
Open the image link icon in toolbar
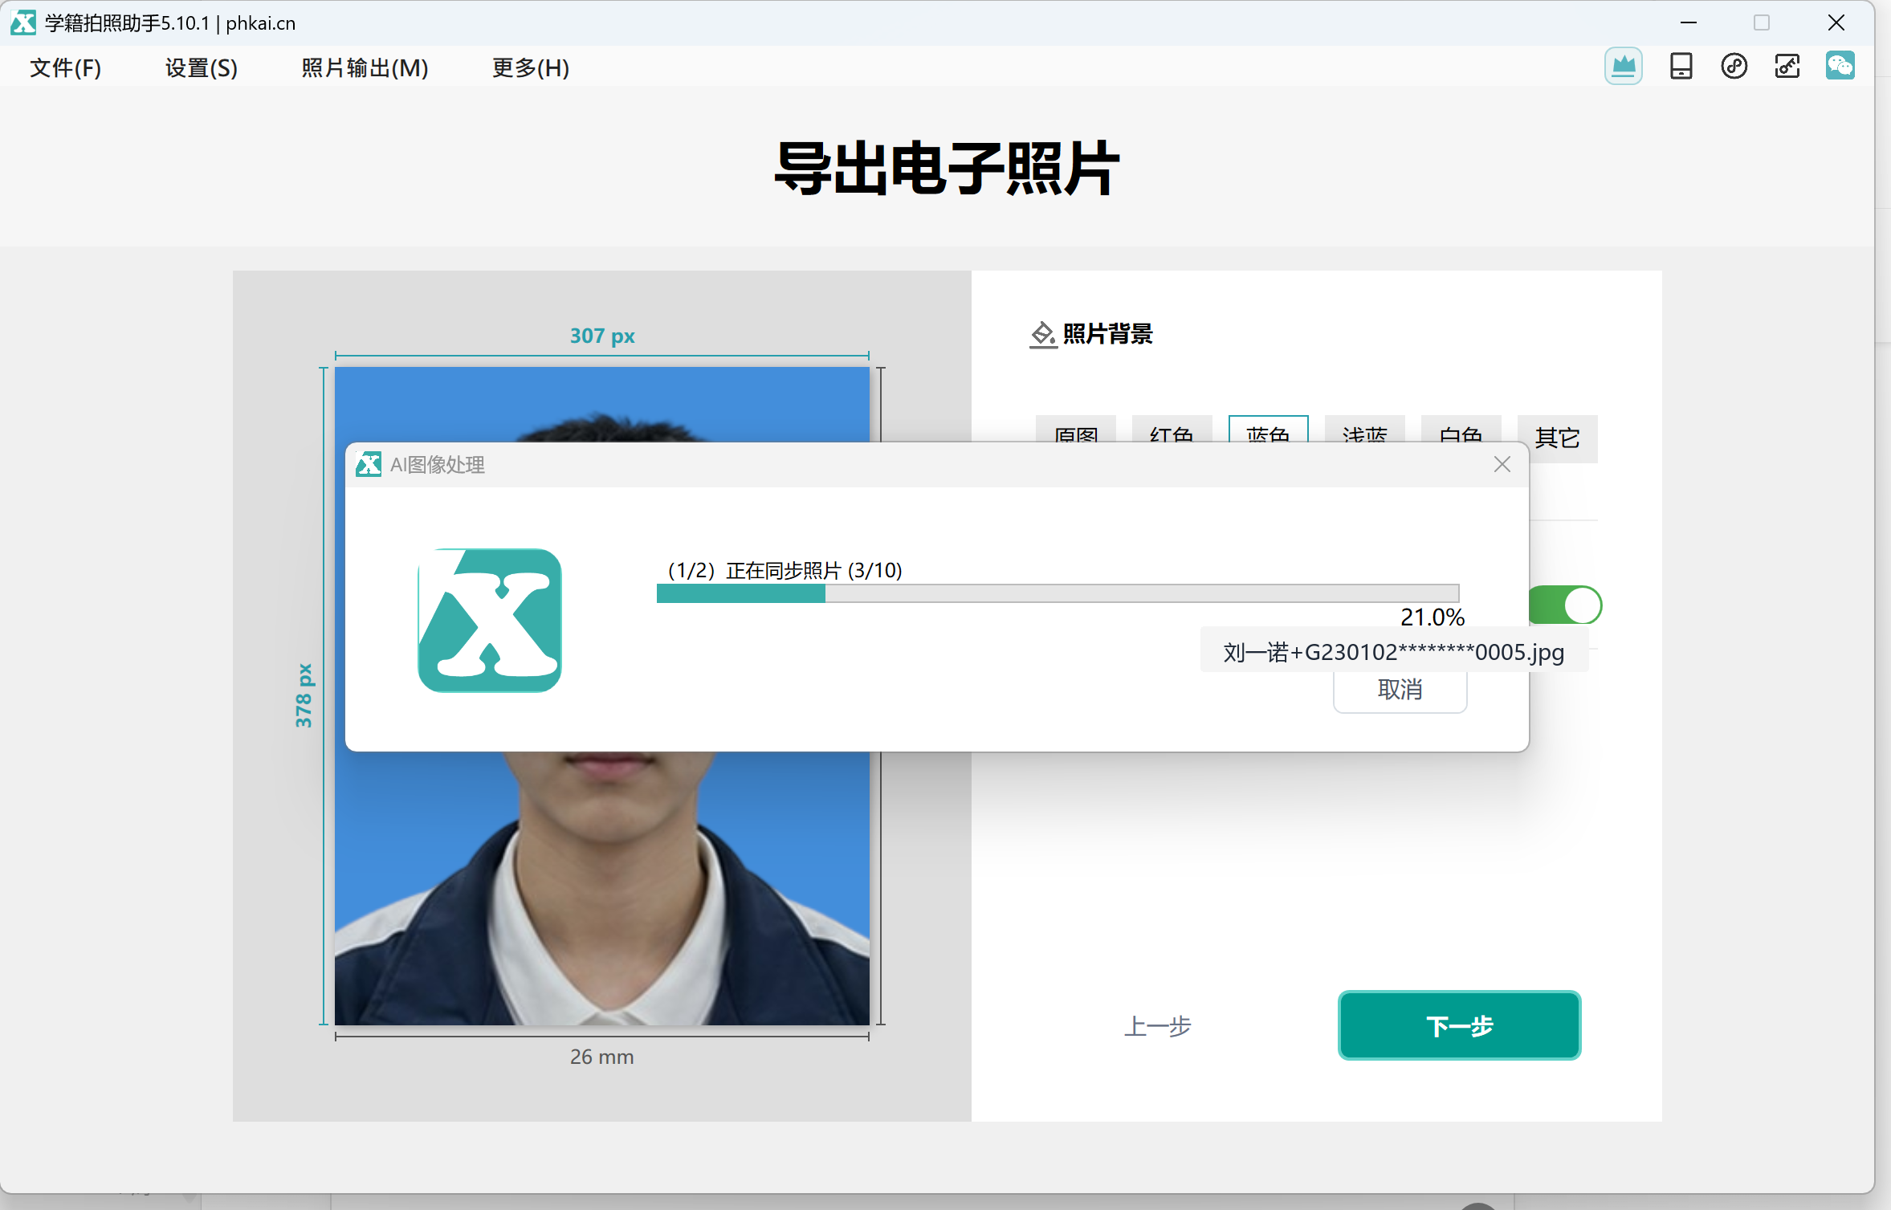pos(1787,67)
